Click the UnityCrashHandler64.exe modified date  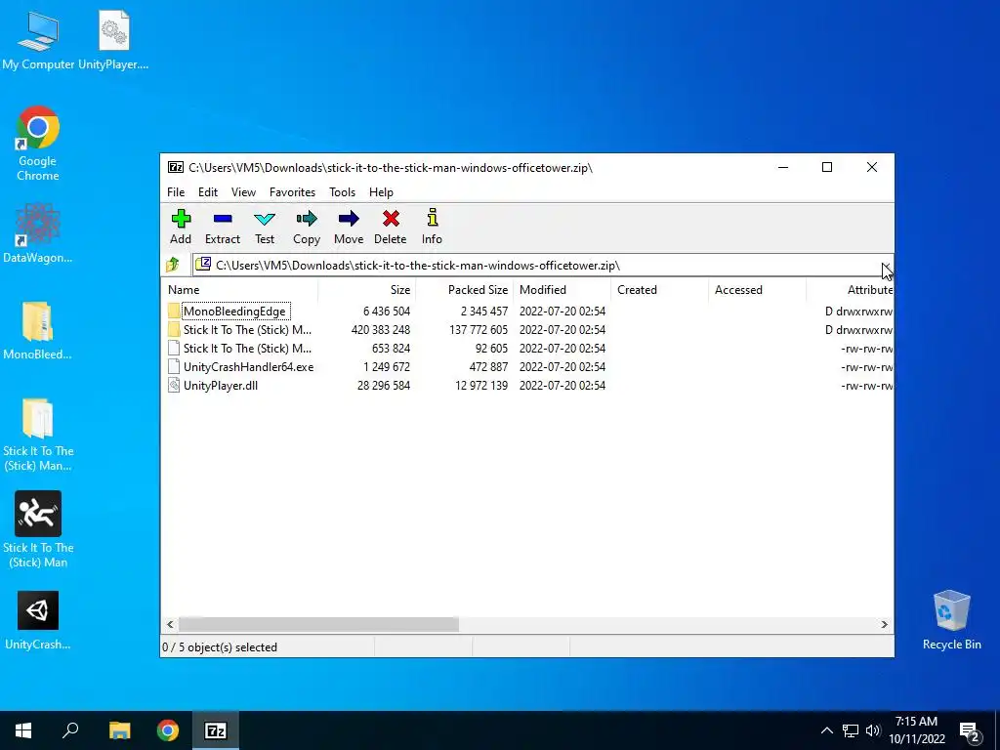(562, 367)
